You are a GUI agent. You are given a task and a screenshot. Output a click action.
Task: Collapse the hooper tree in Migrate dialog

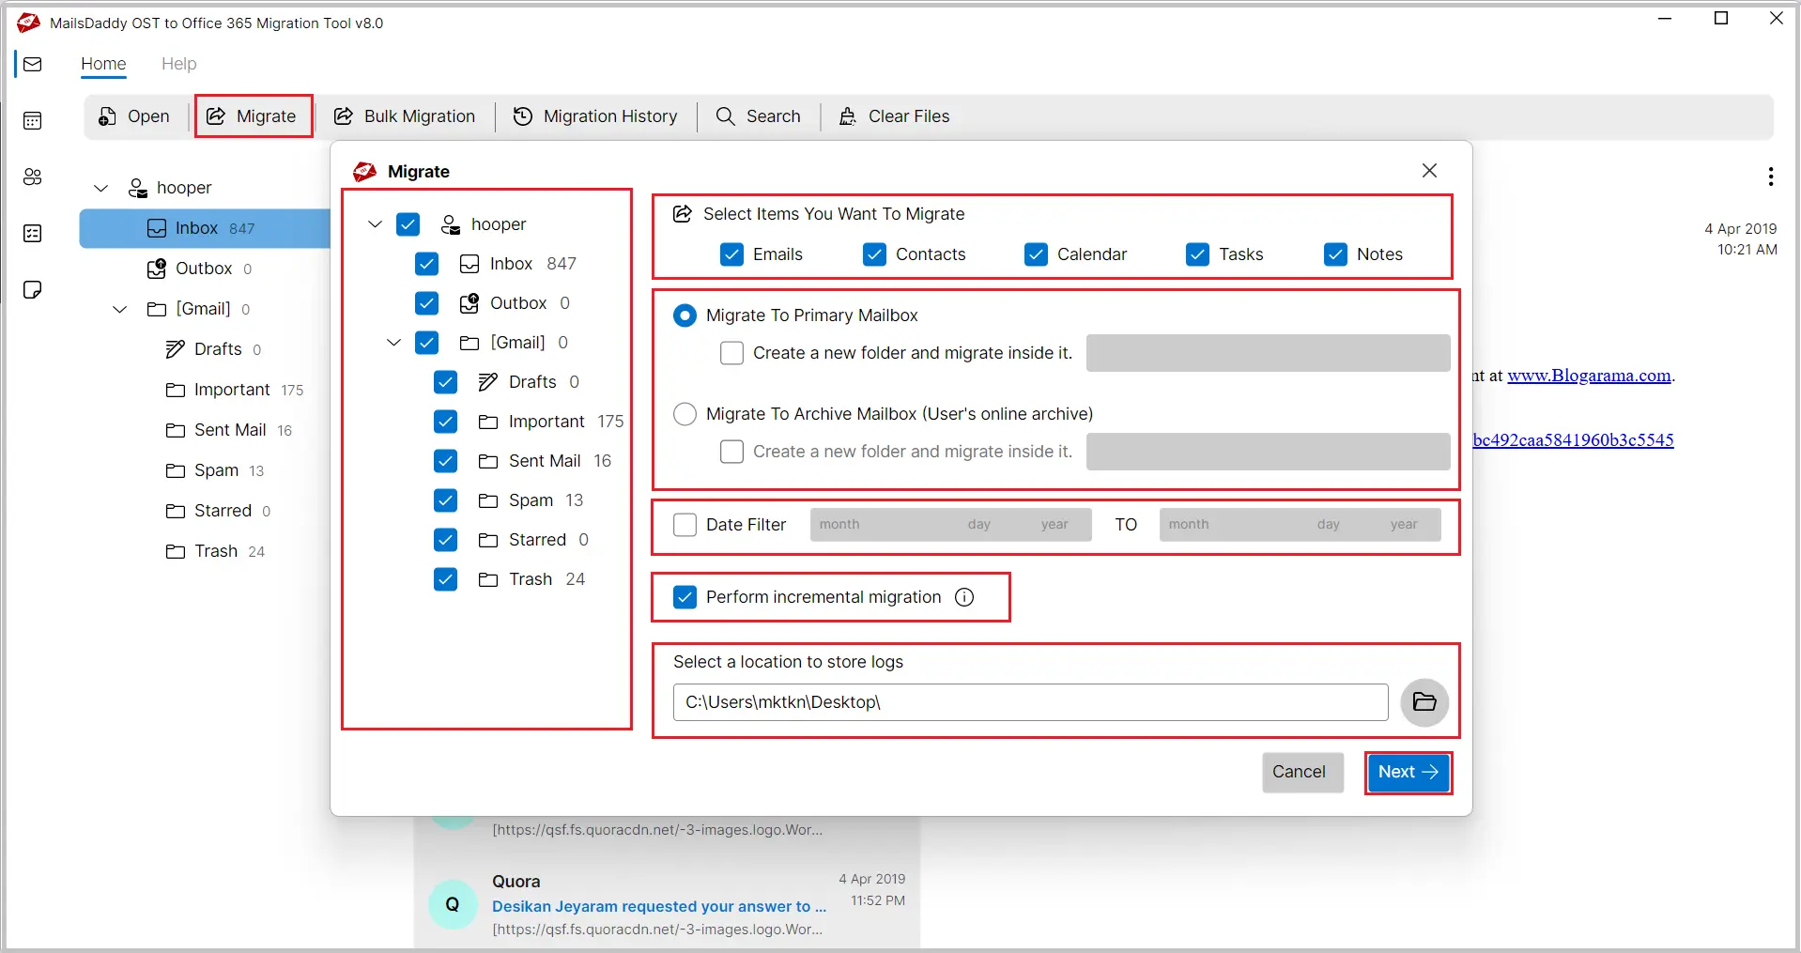(376, 224)
